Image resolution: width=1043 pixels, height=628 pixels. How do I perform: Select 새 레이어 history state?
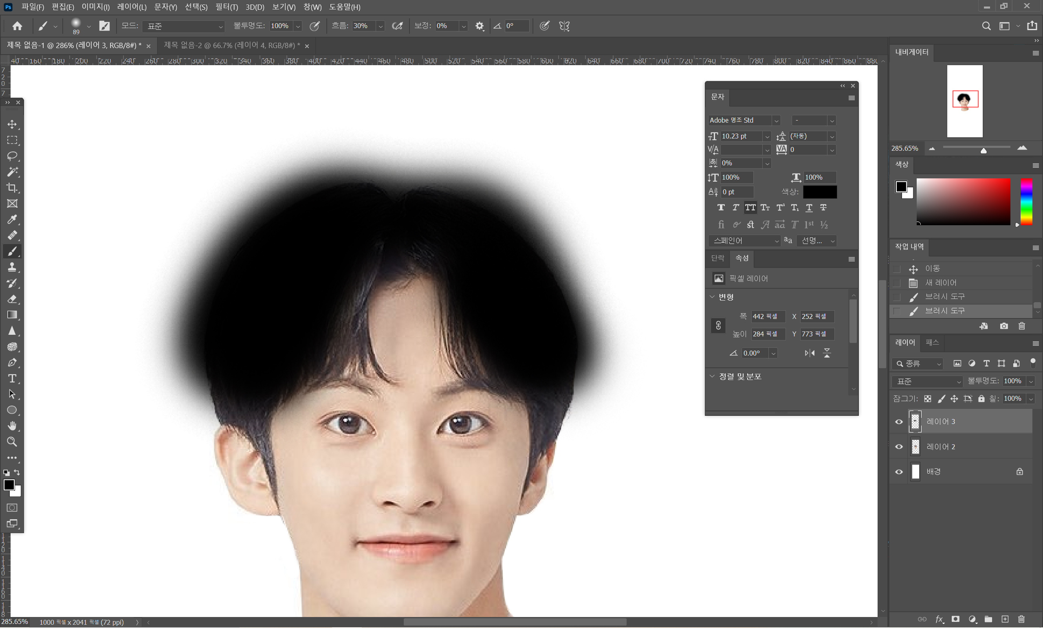[941, 283]
